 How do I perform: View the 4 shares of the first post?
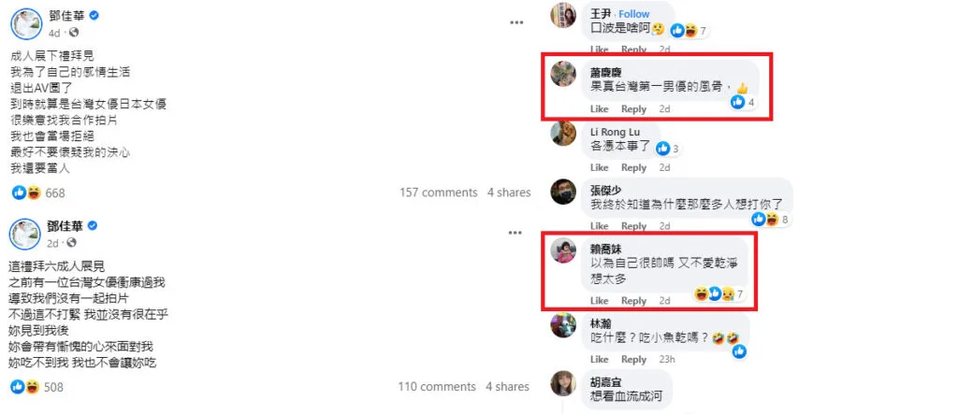[509, 193]
